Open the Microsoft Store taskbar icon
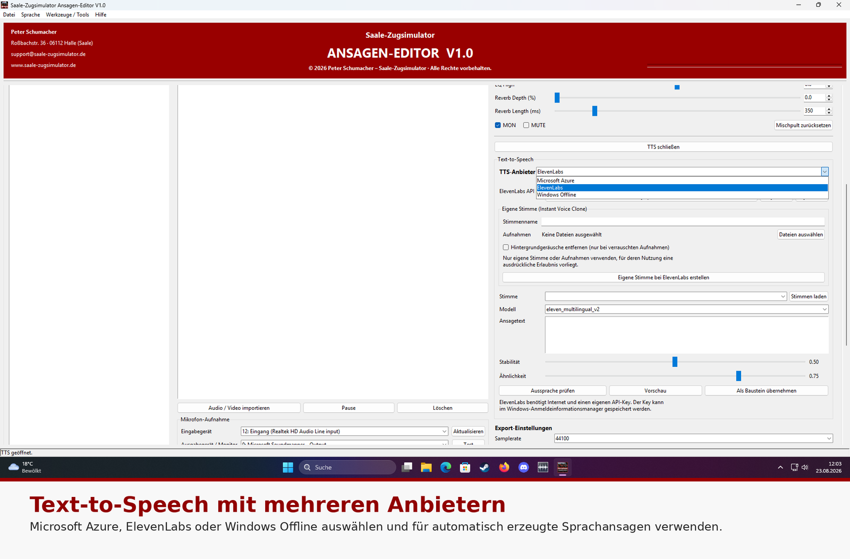Image resolution: width=850 pixels, height=559 pixels. 465,467
